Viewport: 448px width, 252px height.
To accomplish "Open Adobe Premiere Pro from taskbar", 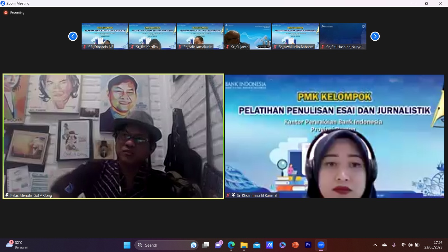I will 308,245.
